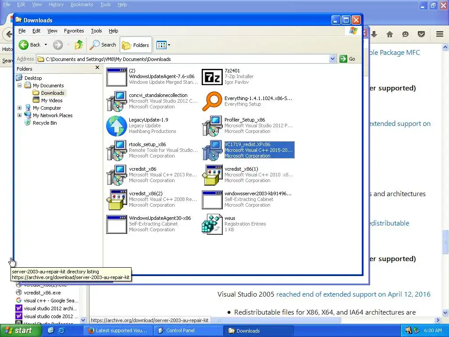Select the windowsserver2003-kb91496 cabinet icon
This screenshot has width=449, height=337.
(212, 200)
